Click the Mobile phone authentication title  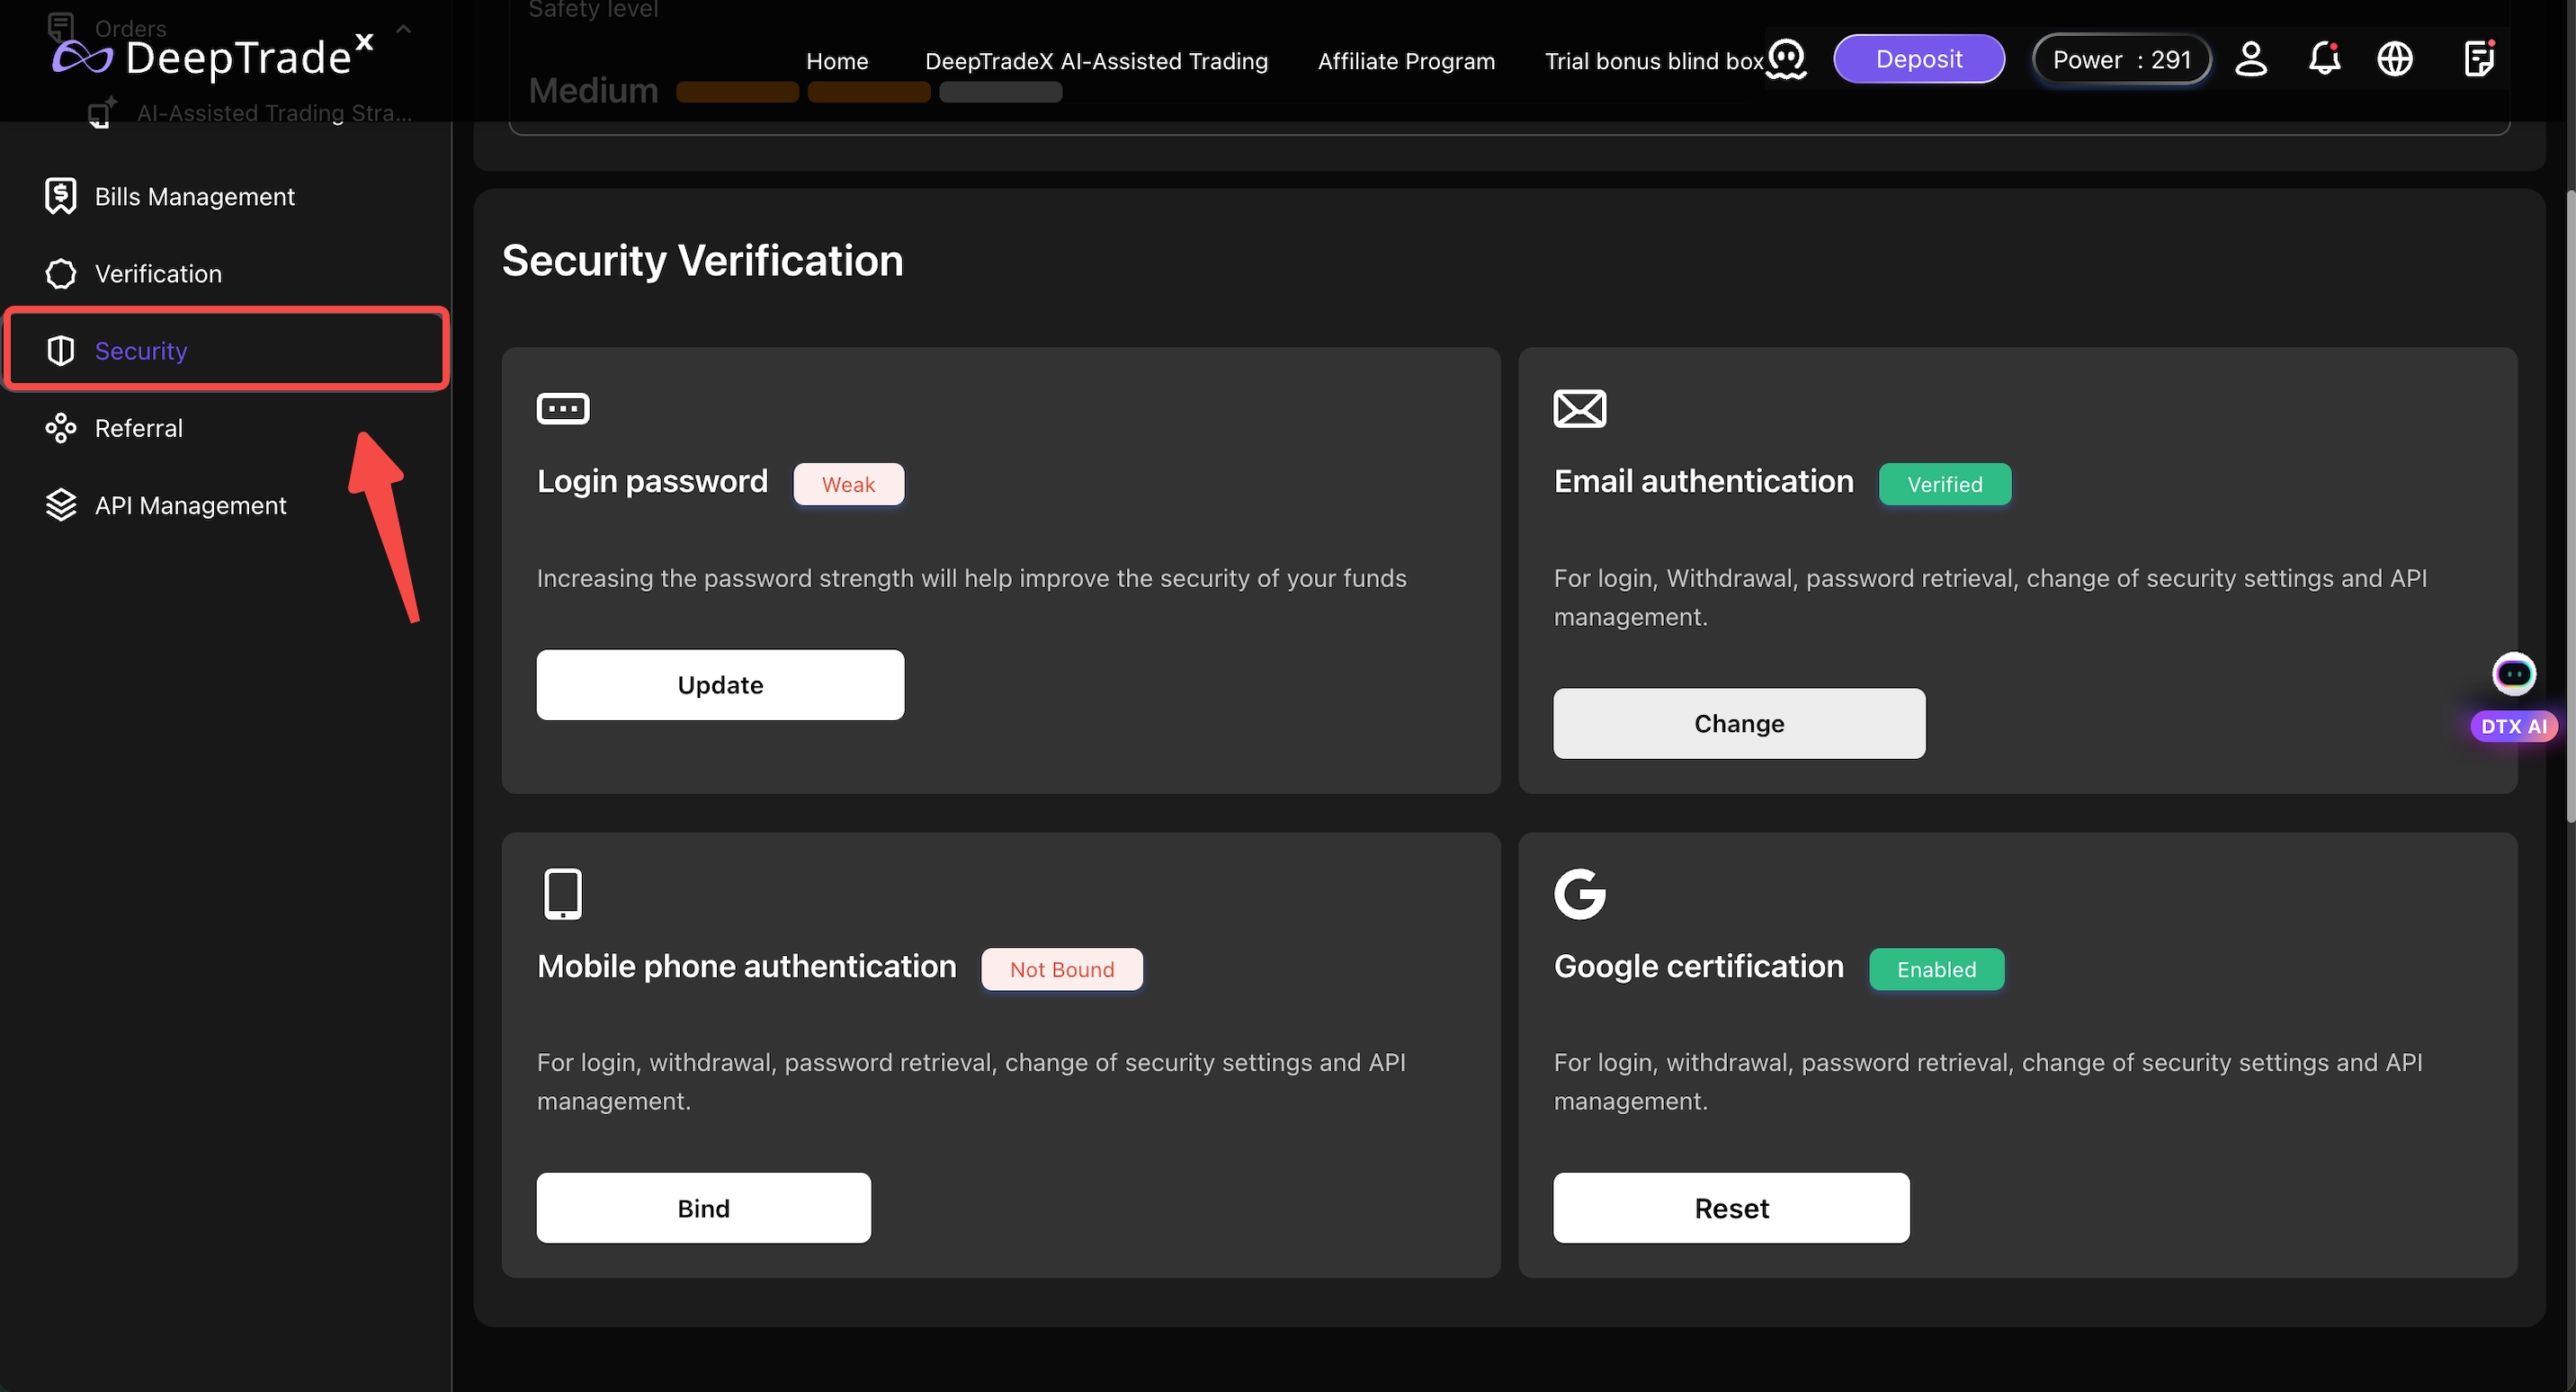pos(746,966)
